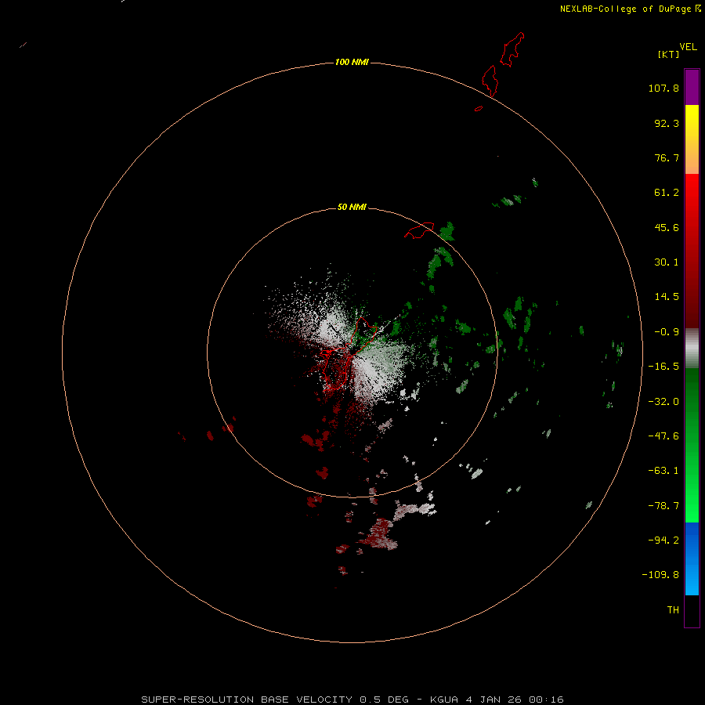Click the -63.1 legend value
The image size is (705, 705).
(x=663, y=471)
